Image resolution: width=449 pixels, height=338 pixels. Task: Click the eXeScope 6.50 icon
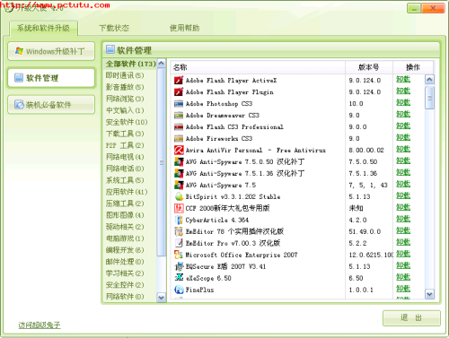[x=179, y=278]
